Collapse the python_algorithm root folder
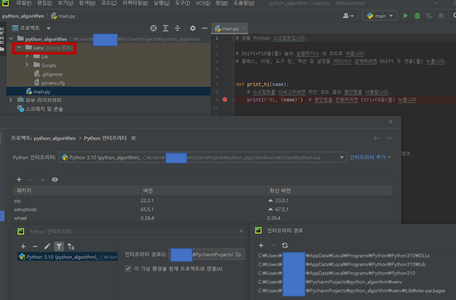The height and width of the screenshot is (300, 456). coord(11,39)
